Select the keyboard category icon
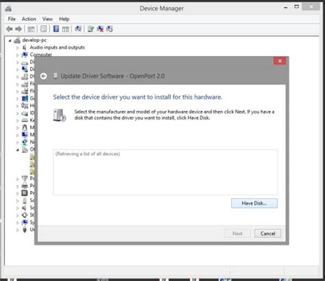Image resolution: width=325 pixels, height=281 pixels. [25, 120]
